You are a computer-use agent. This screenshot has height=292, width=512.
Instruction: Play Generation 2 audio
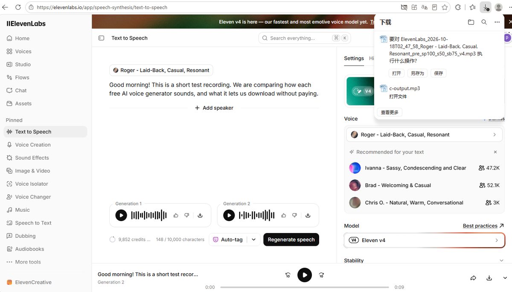pos(229,215)
